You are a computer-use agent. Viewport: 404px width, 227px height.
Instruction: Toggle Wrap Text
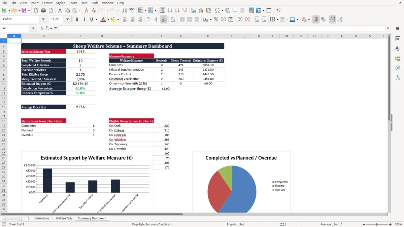coord(173,20)
